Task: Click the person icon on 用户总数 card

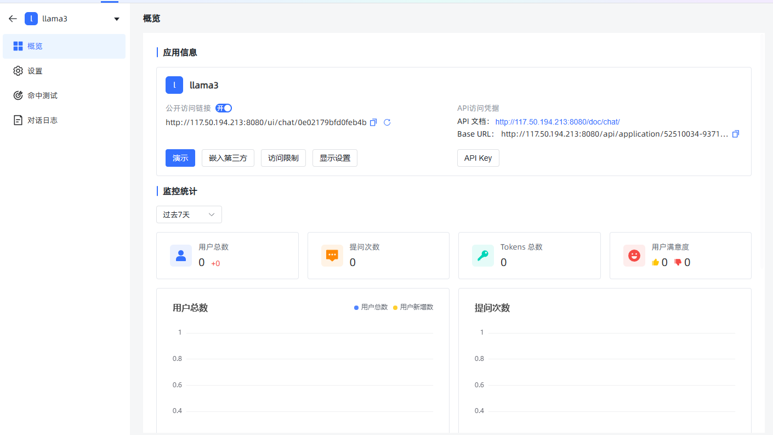Action: point(181,255)
